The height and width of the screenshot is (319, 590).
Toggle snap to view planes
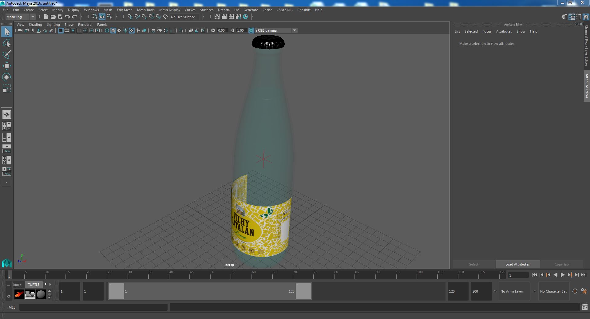tap(158, 17)
